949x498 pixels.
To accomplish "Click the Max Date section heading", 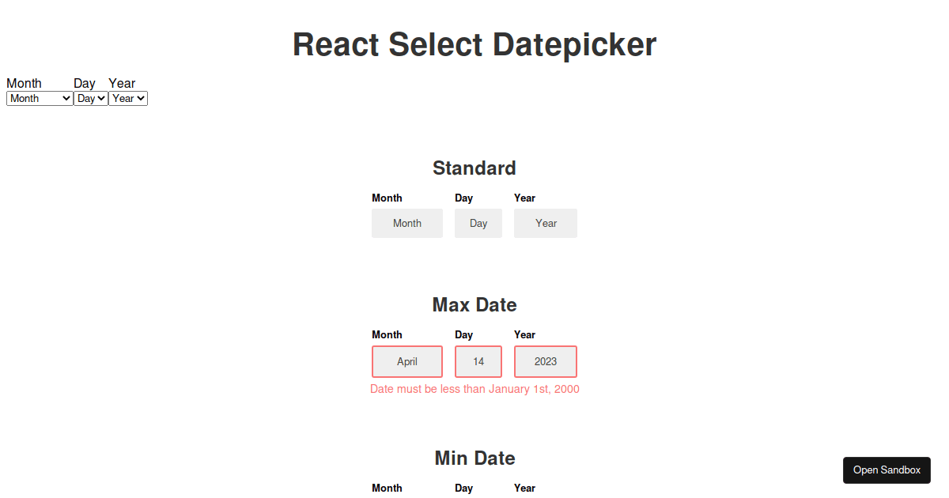I will (x=475, y=304).
